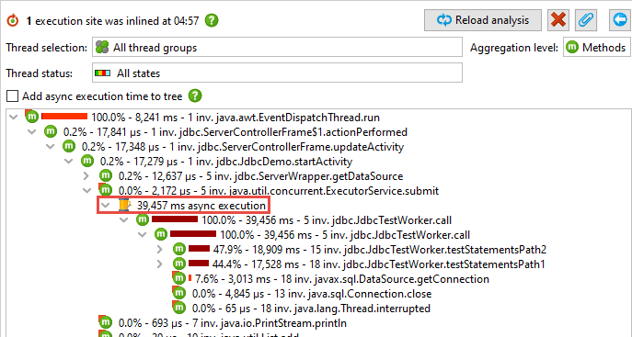Click the inlined execution site status icon
The height and width of the screenshot is (337, 632).
(x=13, y=20)
